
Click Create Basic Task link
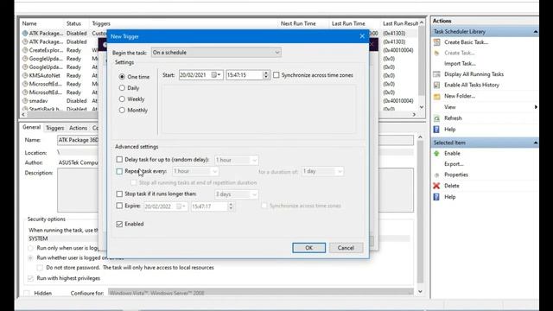467,42
